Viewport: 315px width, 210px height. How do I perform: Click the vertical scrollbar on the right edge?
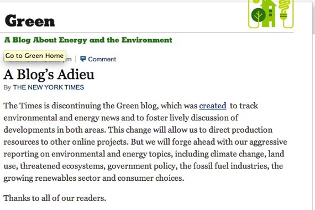coord(314,105)
